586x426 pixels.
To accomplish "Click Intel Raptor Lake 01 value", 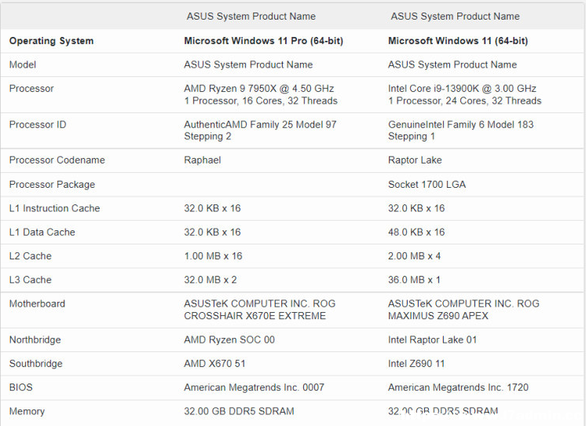I will (432, 340).
